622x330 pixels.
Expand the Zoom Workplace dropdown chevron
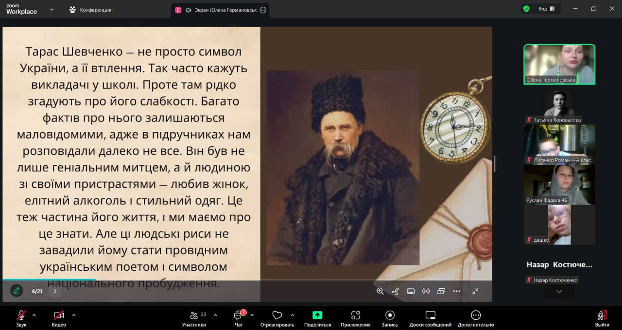[x=52, y=9]
